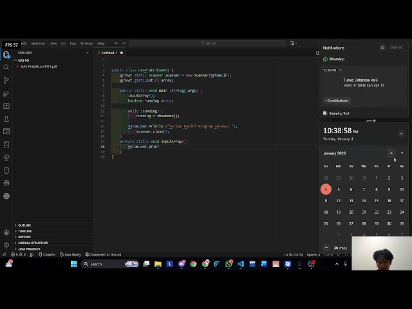Collapse the UAS PO folder
The image size is (412, 309).
pos(23,61)
